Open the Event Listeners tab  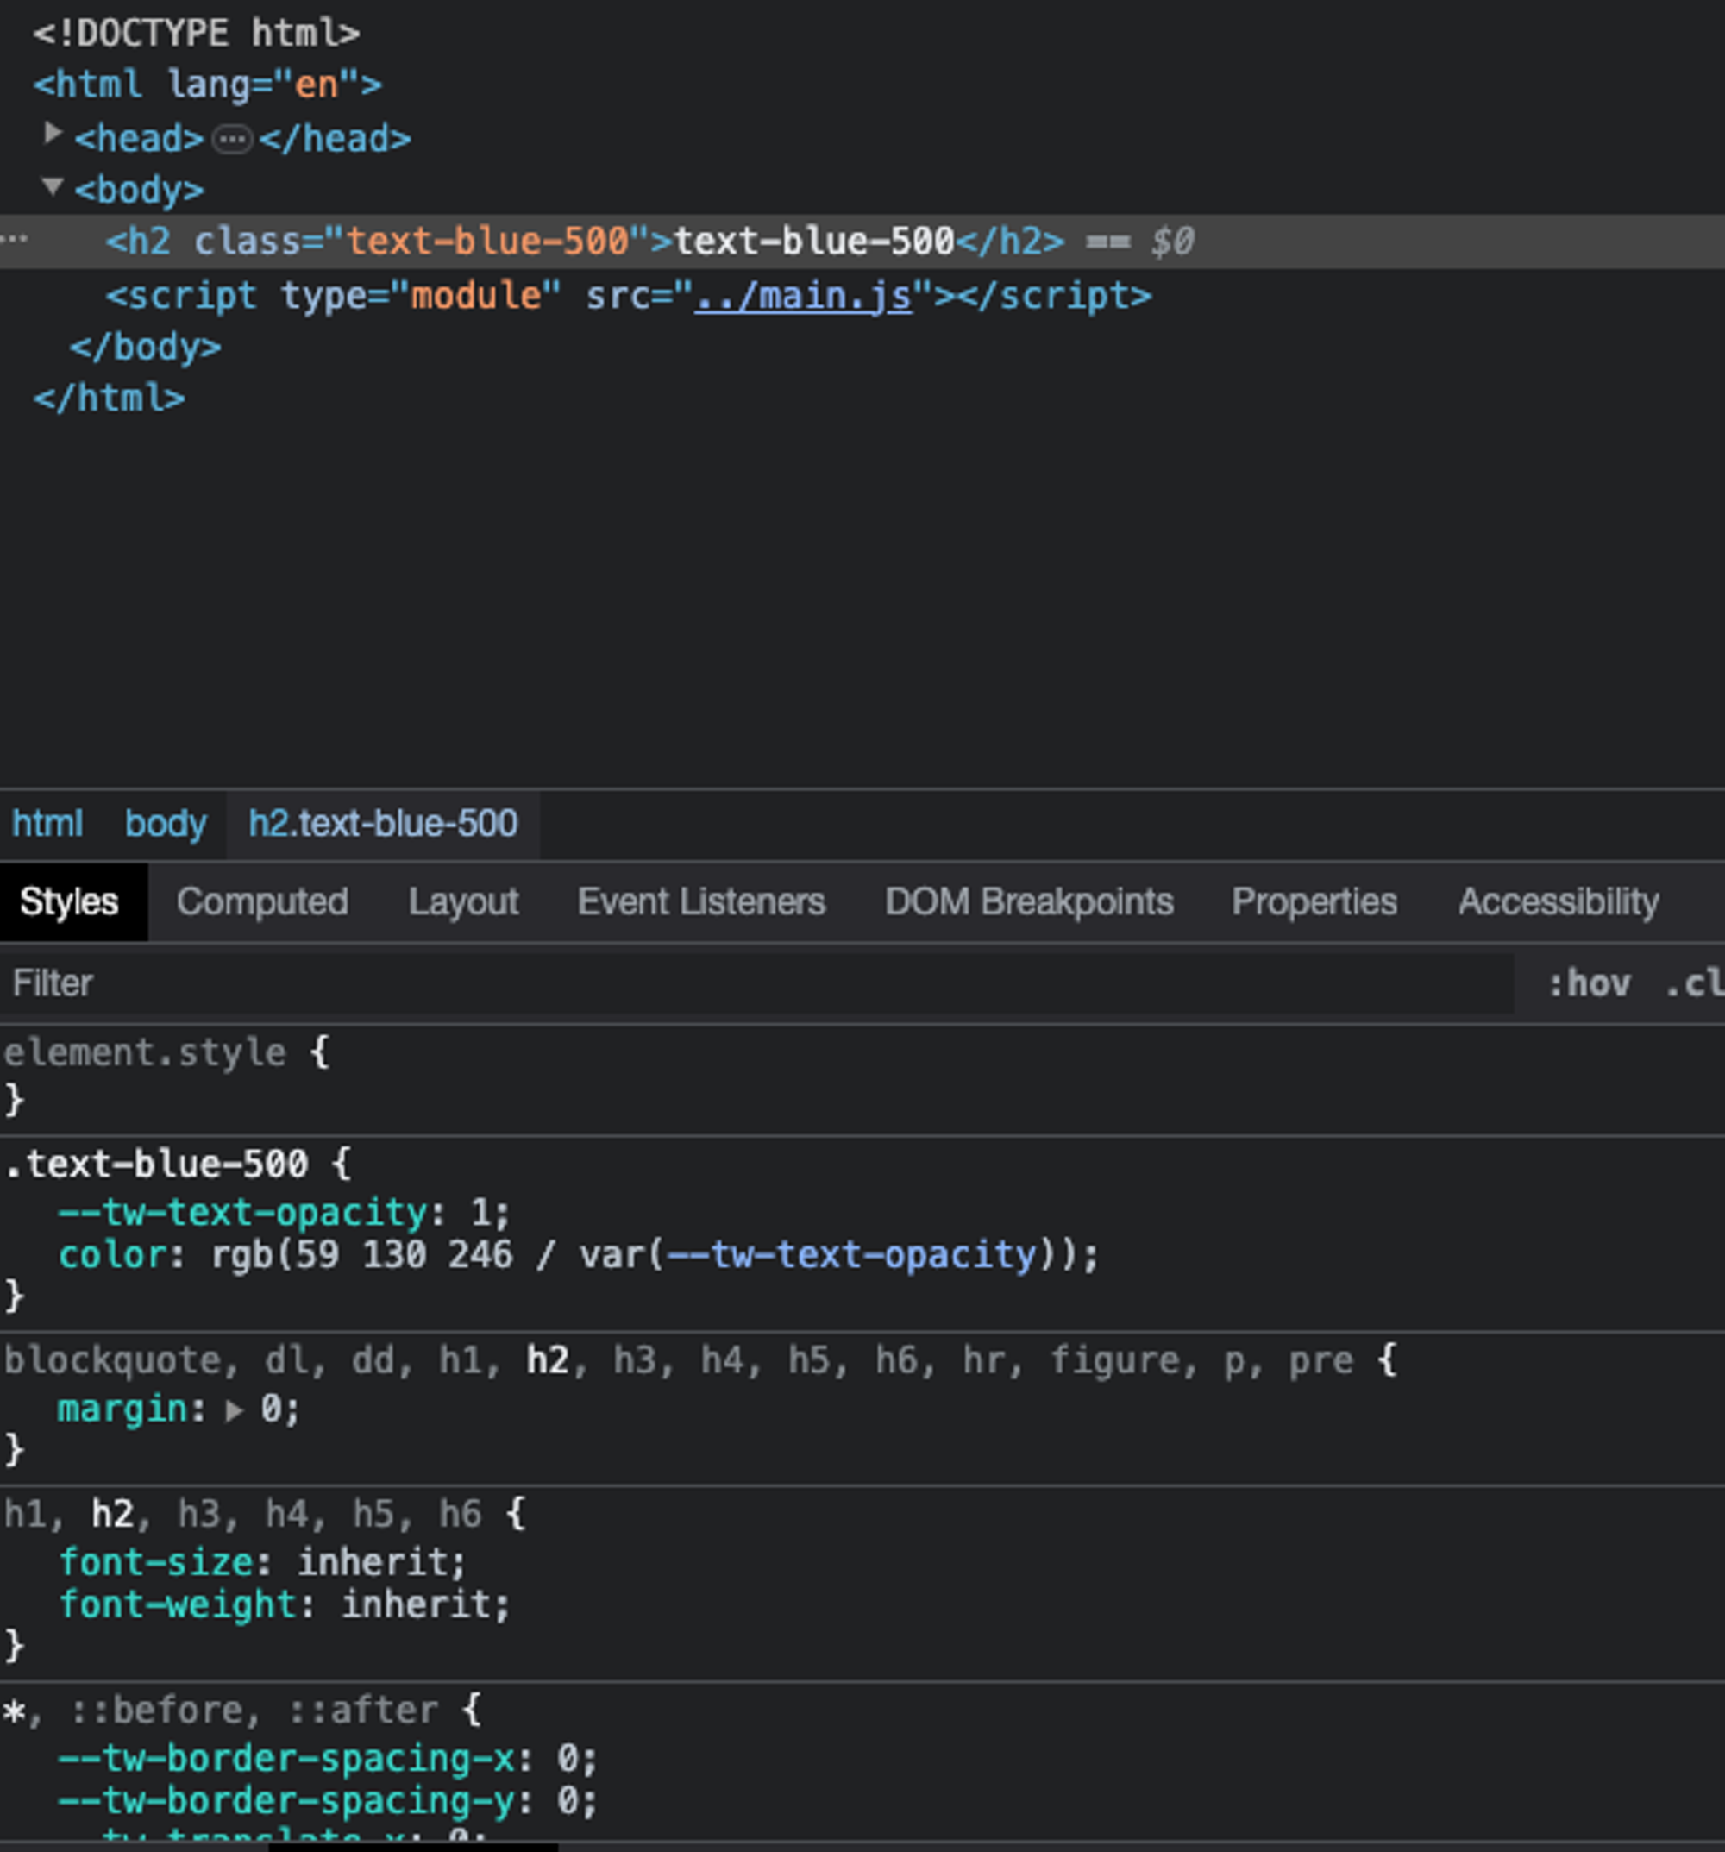point(701,901)
